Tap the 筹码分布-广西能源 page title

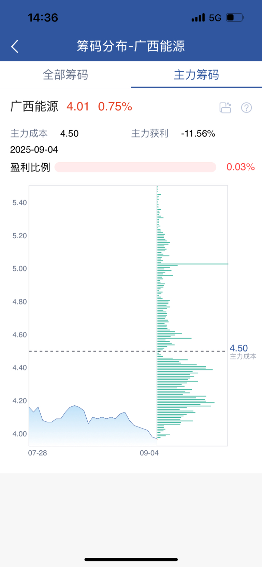(131, 46)
